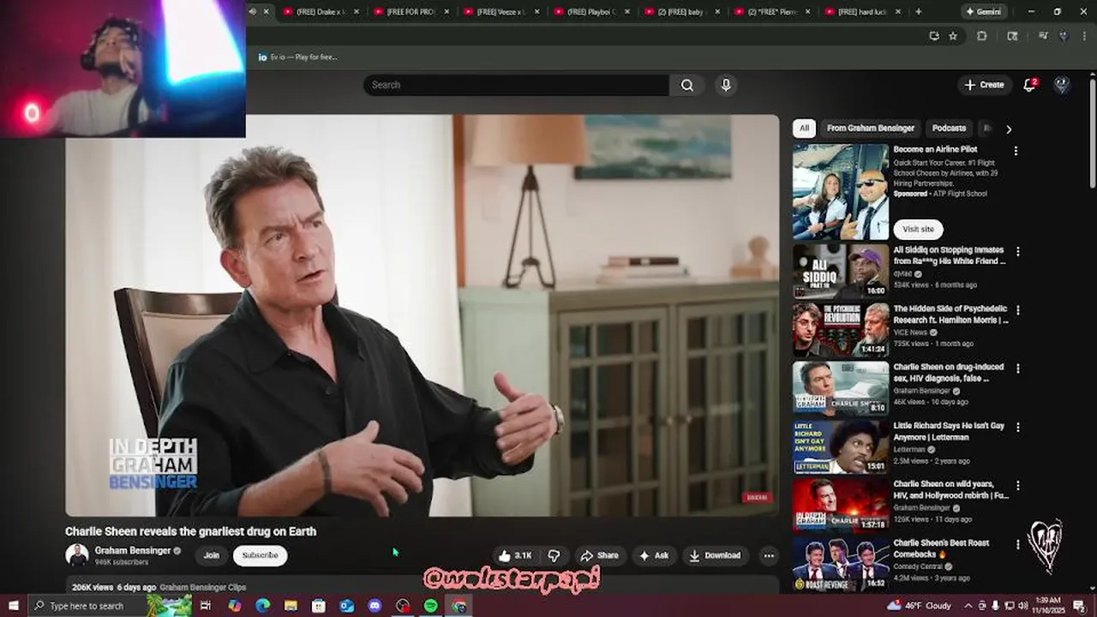Show hidden system tray icons chevron
Screen dimensions: 1097x617
968,606
